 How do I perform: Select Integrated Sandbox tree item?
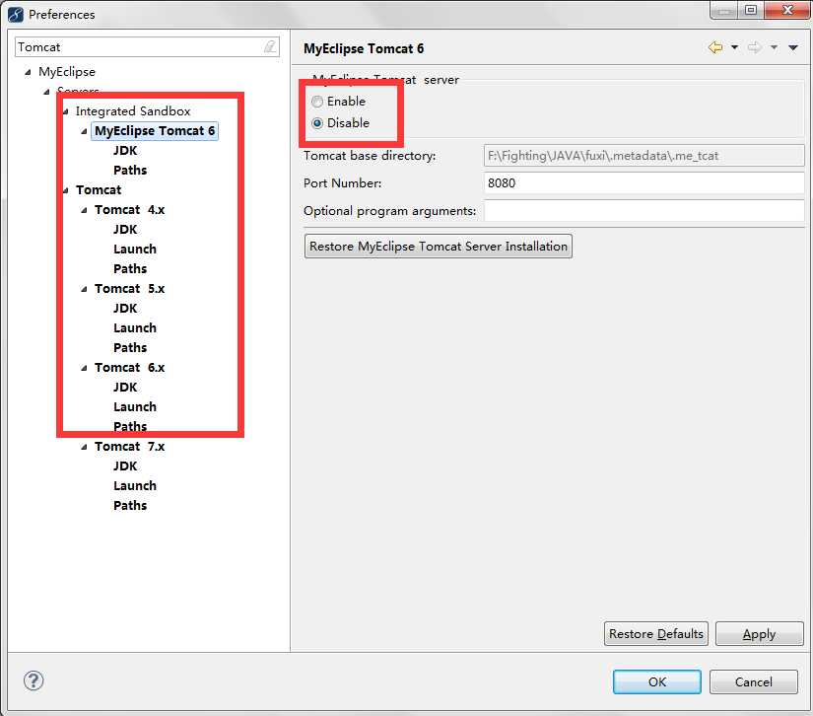coord(133,111)
